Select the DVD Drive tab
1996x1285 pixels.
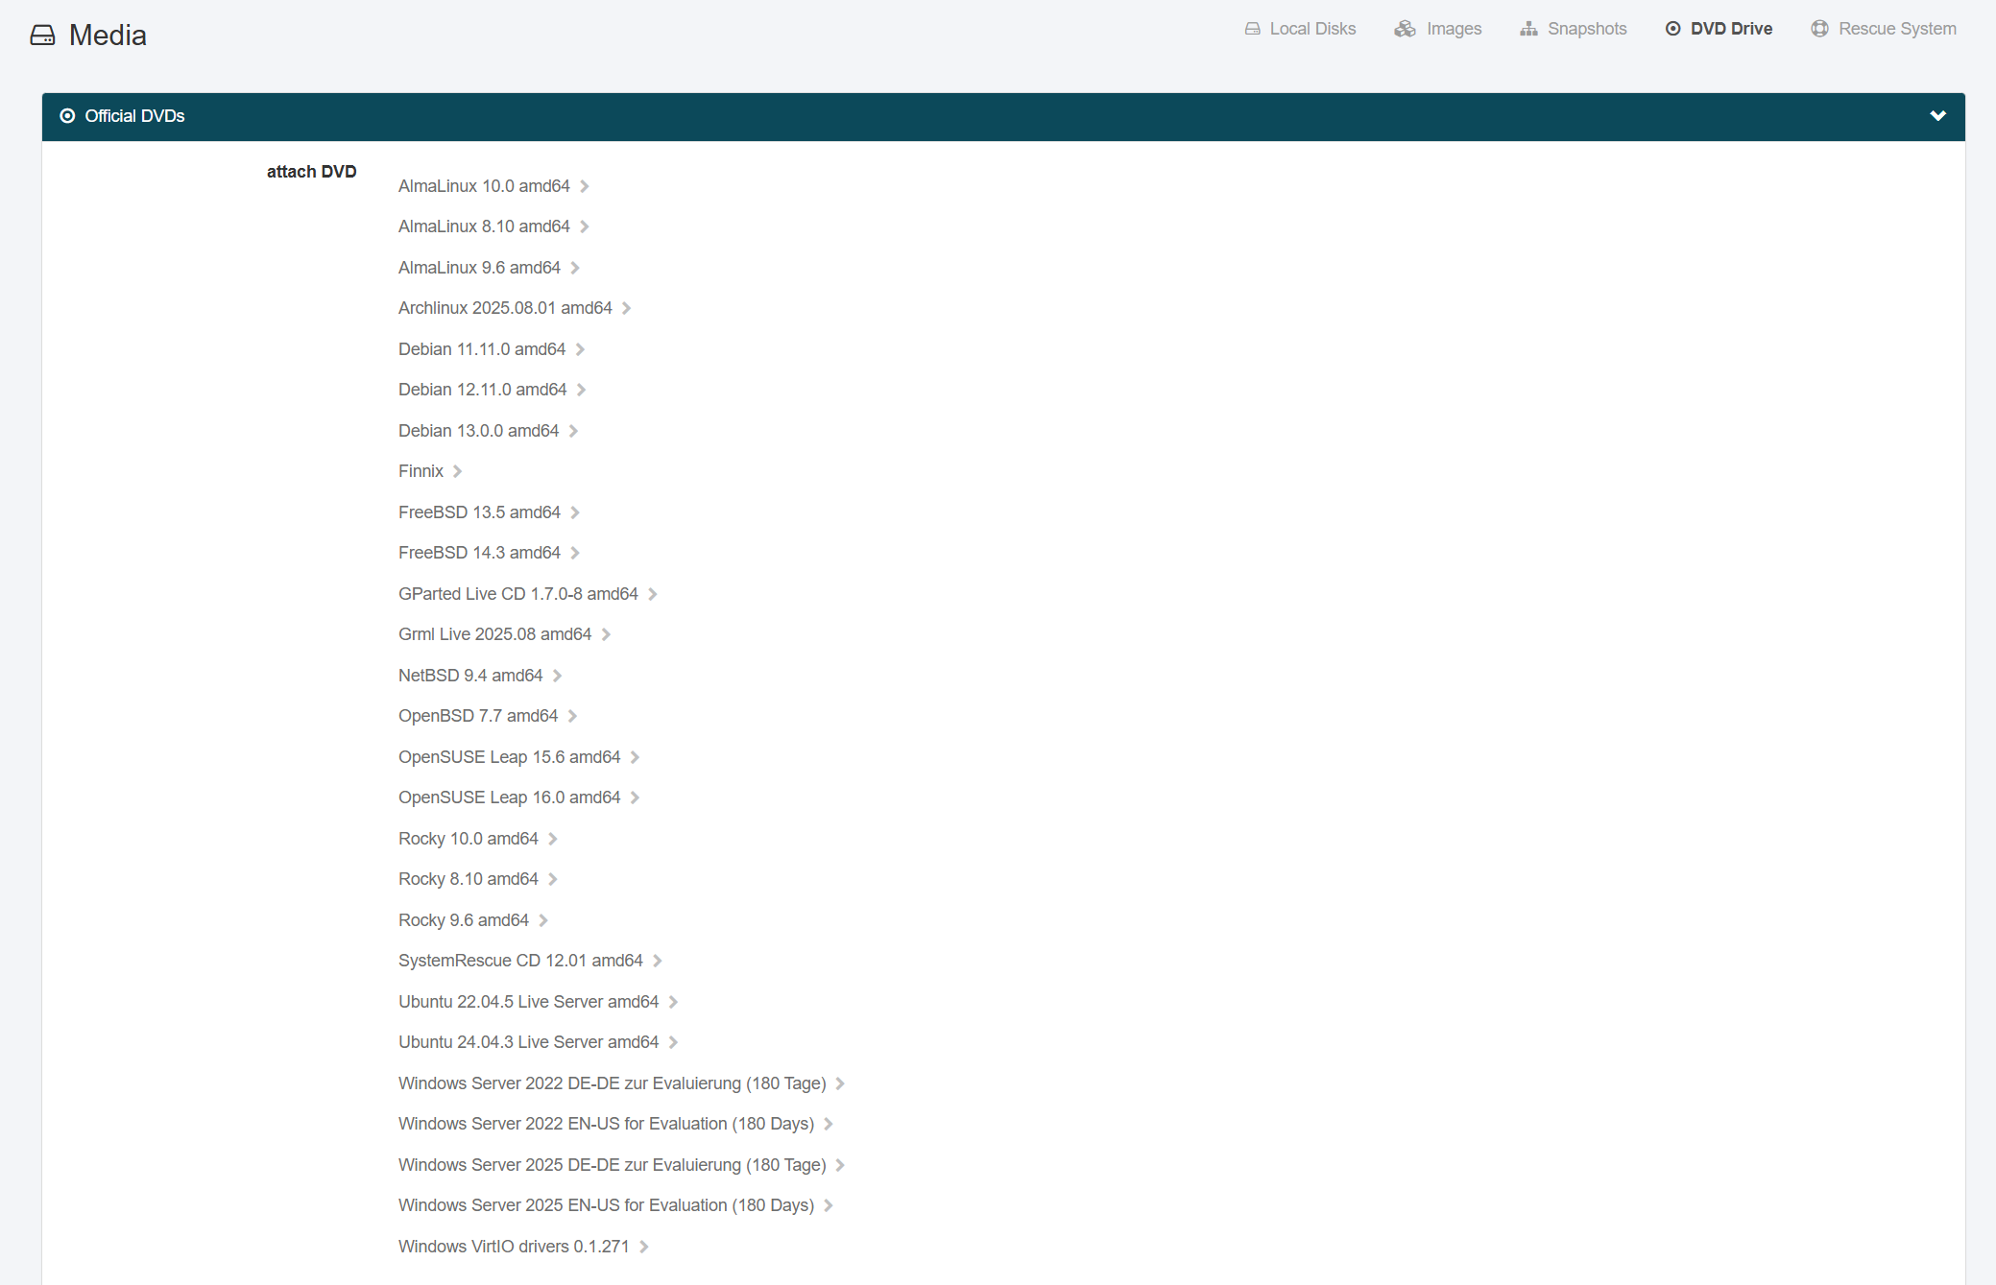[1719, 29]
